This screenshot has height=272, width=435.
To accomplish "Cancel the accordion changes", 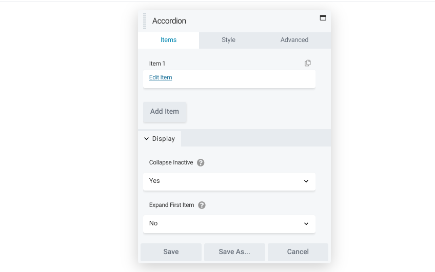I will 298,252.
